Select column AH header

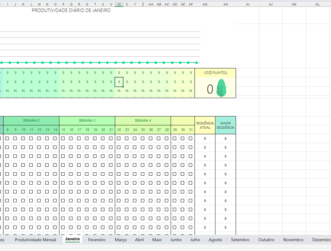pos(225,4)
